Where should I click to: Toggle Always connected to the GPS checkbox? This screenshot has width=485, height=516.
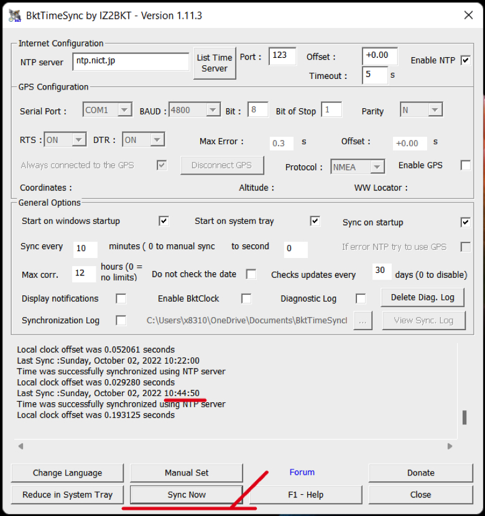pos(162,165)
